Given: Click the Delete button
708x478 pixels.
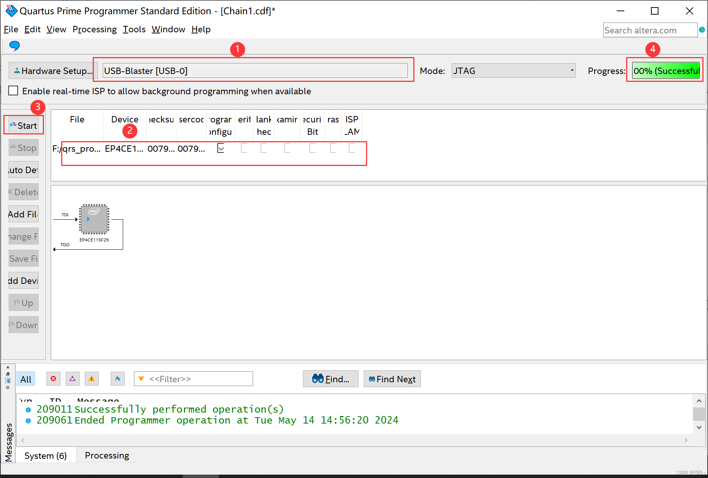Looking at the screenshot, I should (x=24, y=192).
